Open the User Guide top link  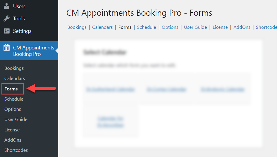(x=195, y=27)
